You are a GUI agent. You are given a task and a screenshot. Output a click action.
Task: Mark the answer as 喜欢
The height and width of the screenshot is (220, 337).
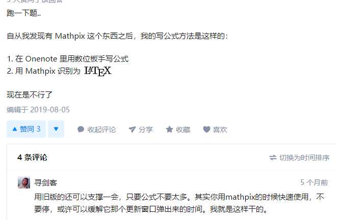pyautogui.click(x=220, y=130)
